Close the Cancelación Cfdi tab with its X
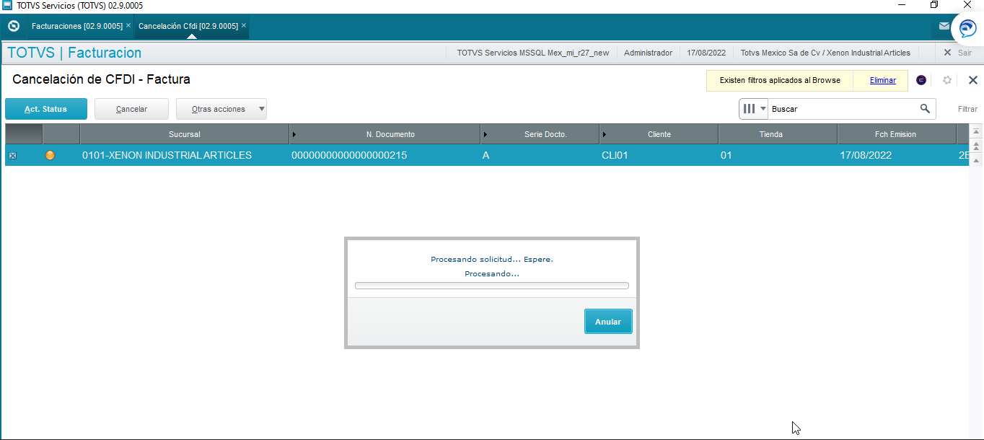The height and width of the screenshot is (440, 984). click(244, 25)
